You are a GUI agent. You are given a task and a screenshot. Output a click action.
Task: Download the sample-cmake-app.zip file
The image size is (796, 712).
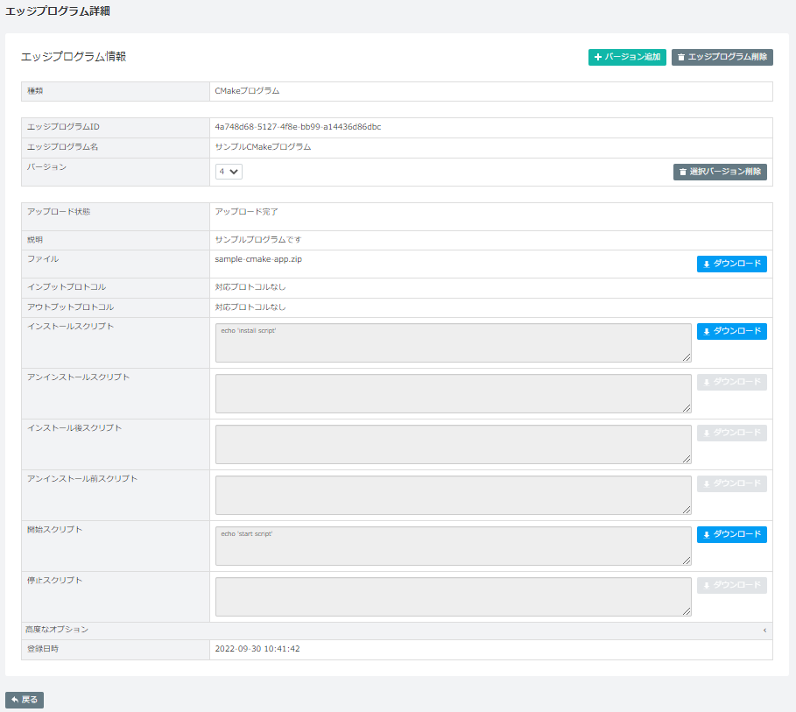click(731, 264)
